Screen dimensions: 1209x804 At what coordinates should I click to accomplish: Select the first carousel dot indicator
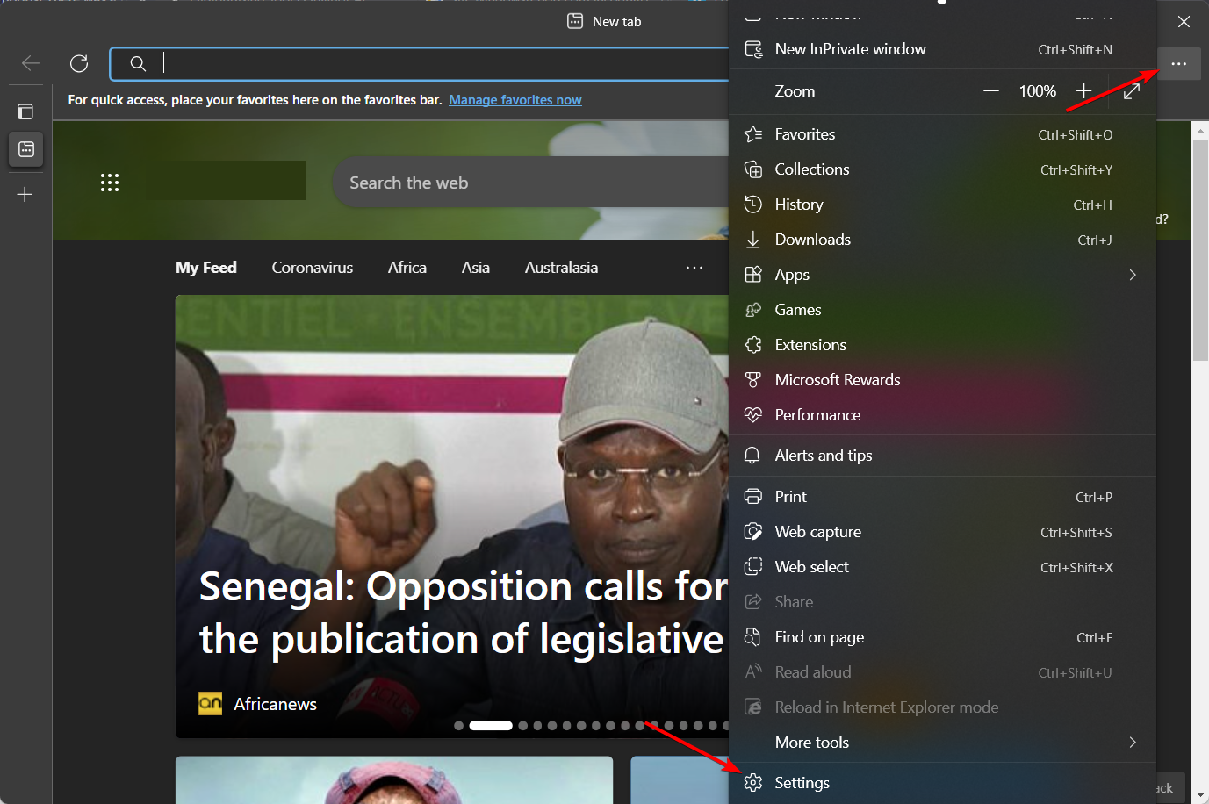coord(458,726)
